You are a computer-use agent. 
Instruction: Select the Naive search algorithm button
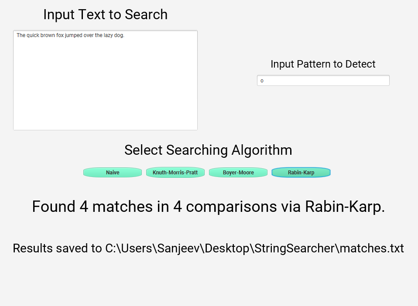[x=113, y=173]
